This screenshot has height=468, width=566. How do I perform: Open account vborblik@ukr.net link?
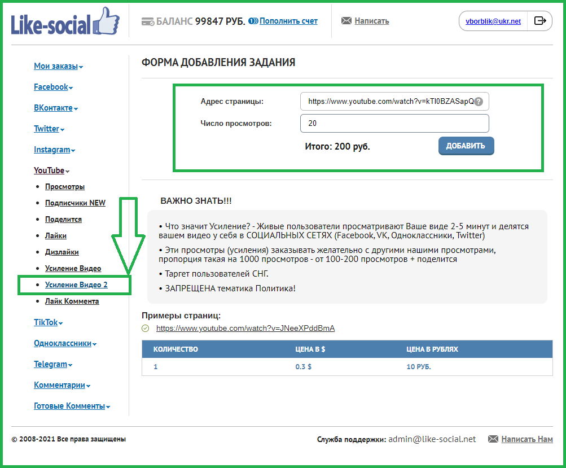click(x=493, y=21)
